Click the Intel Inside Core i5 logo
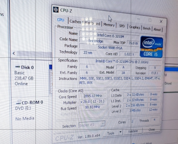This screenshot has width=178, height=144. (x=151, y=46)
